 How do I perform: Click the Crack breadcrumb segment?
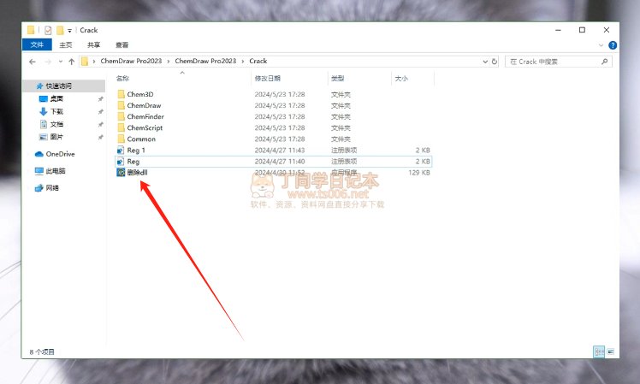pyautogui.click(x=258, y=61)
